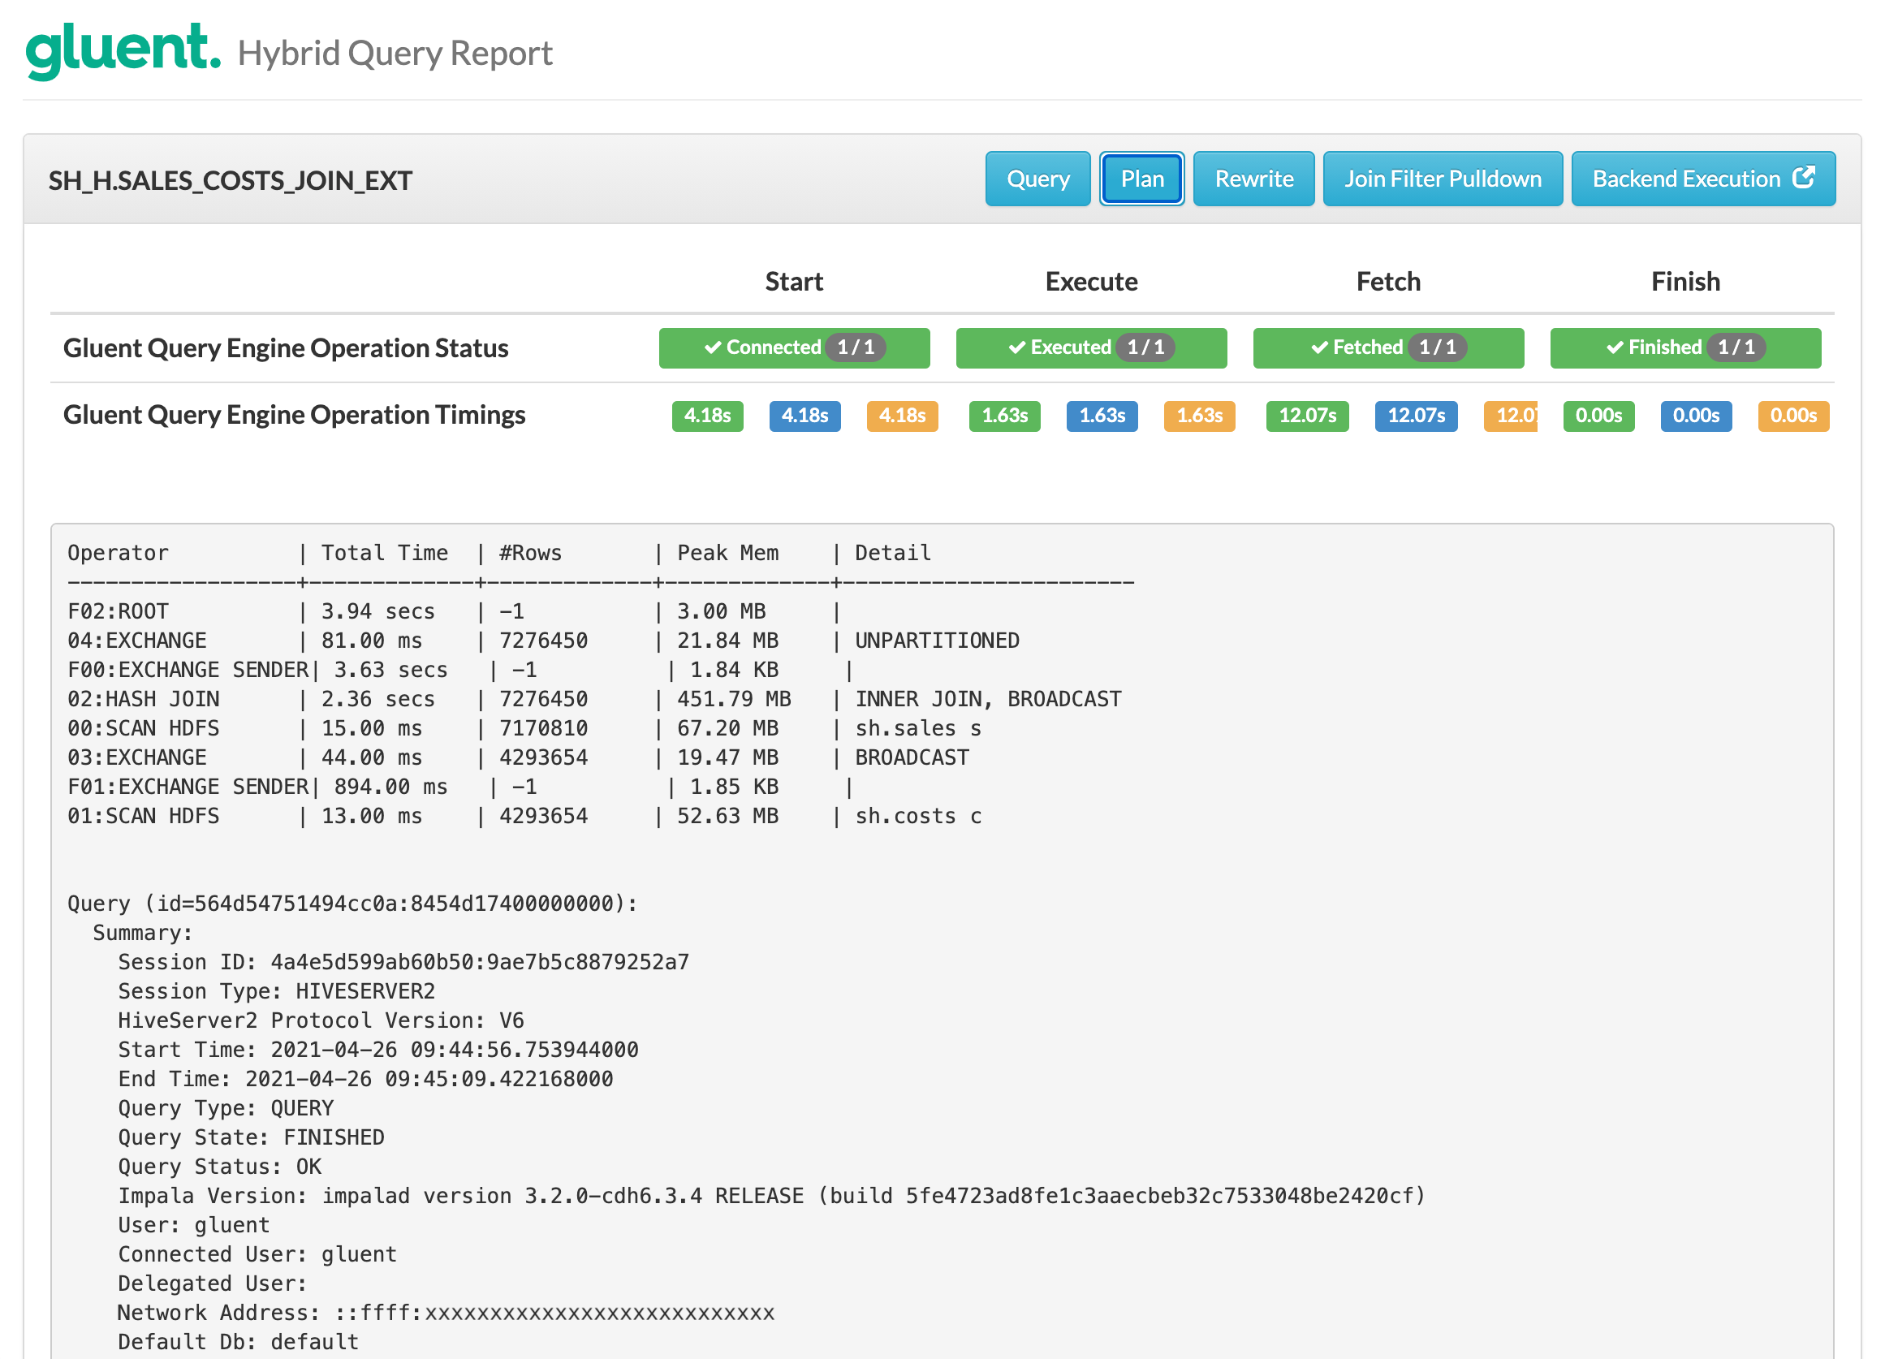Click the Network Address line

[446, 1313]
